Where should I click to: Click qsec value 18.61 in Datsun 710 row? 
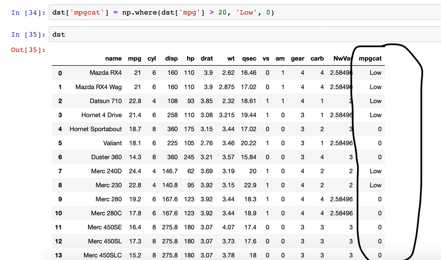click(x=249, y=101)
